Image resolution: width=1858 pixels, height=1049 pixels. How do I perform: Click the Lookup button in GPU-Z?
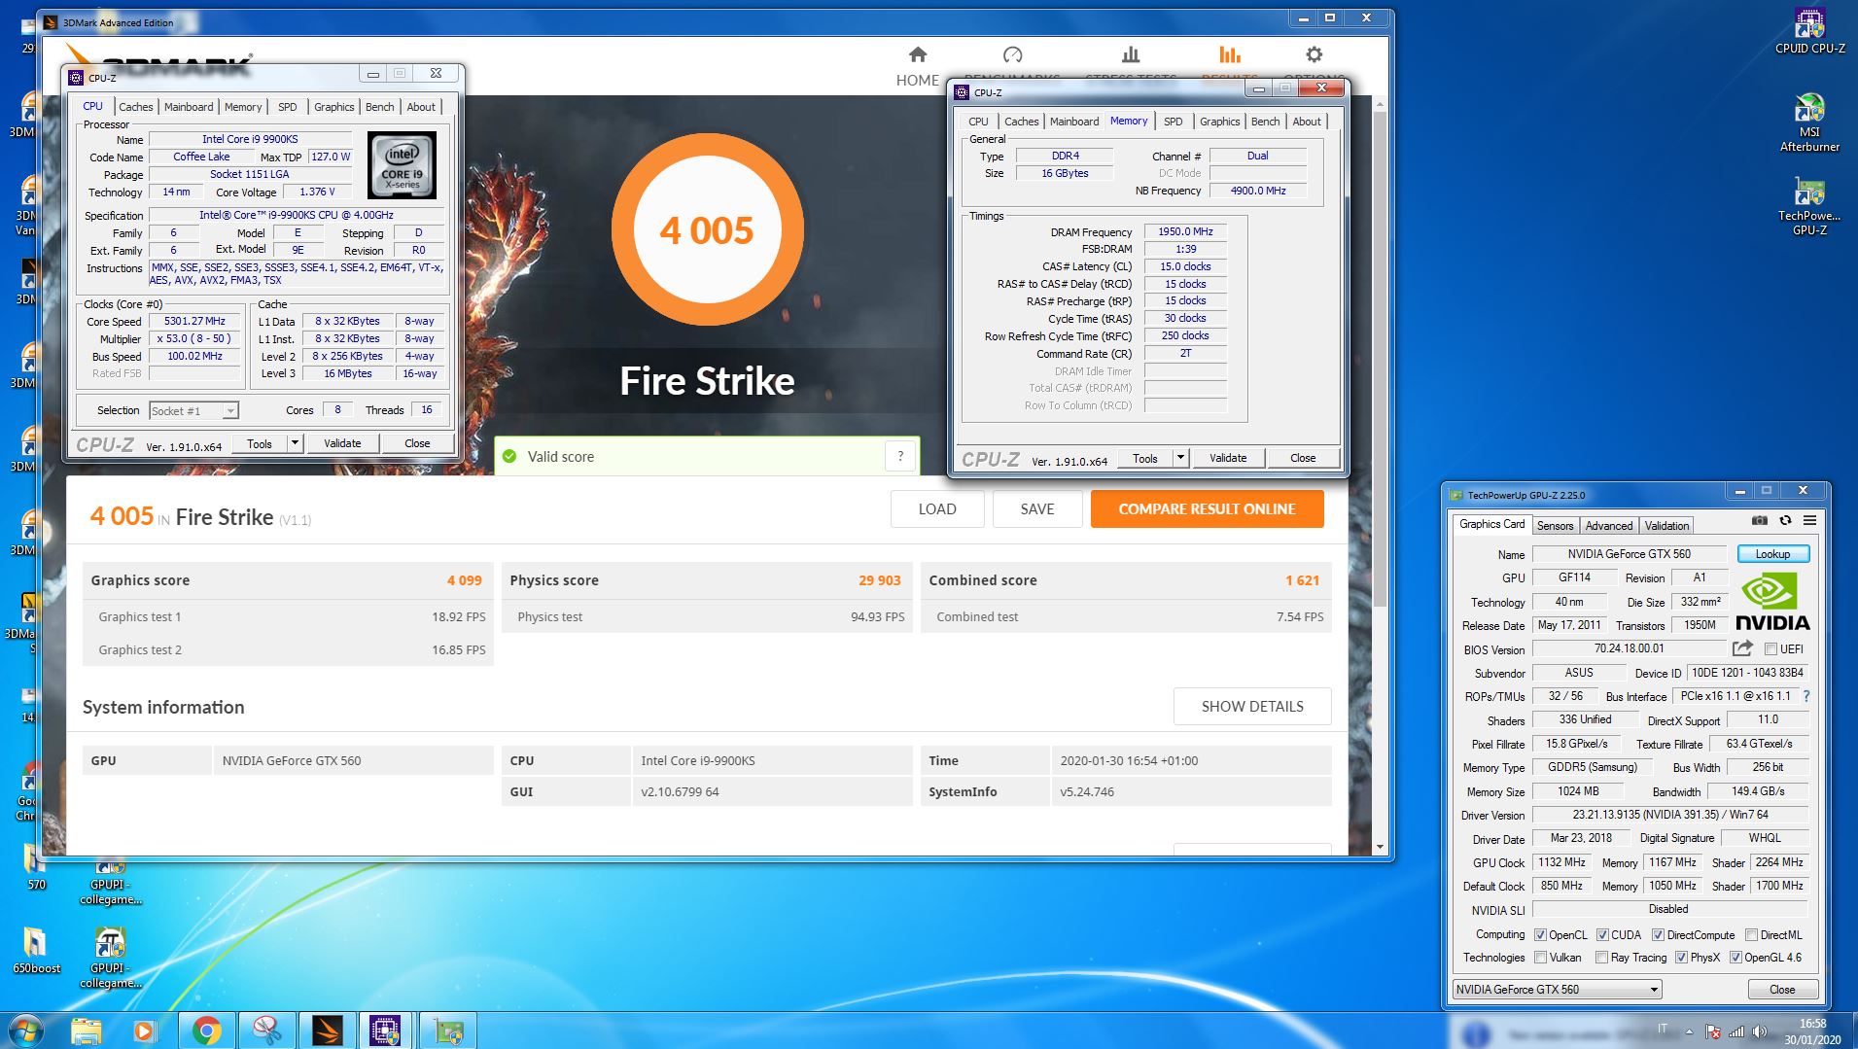1771,553
